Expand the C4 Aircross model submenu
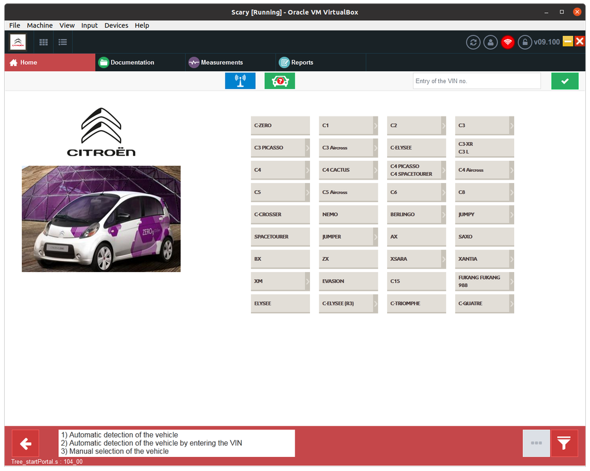The height and width of the screenshot is (471, 590). click(x=512, y=170)
